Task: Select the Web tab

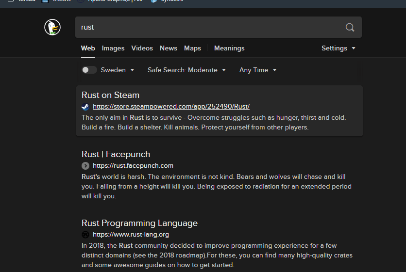Action: (88, 48)
